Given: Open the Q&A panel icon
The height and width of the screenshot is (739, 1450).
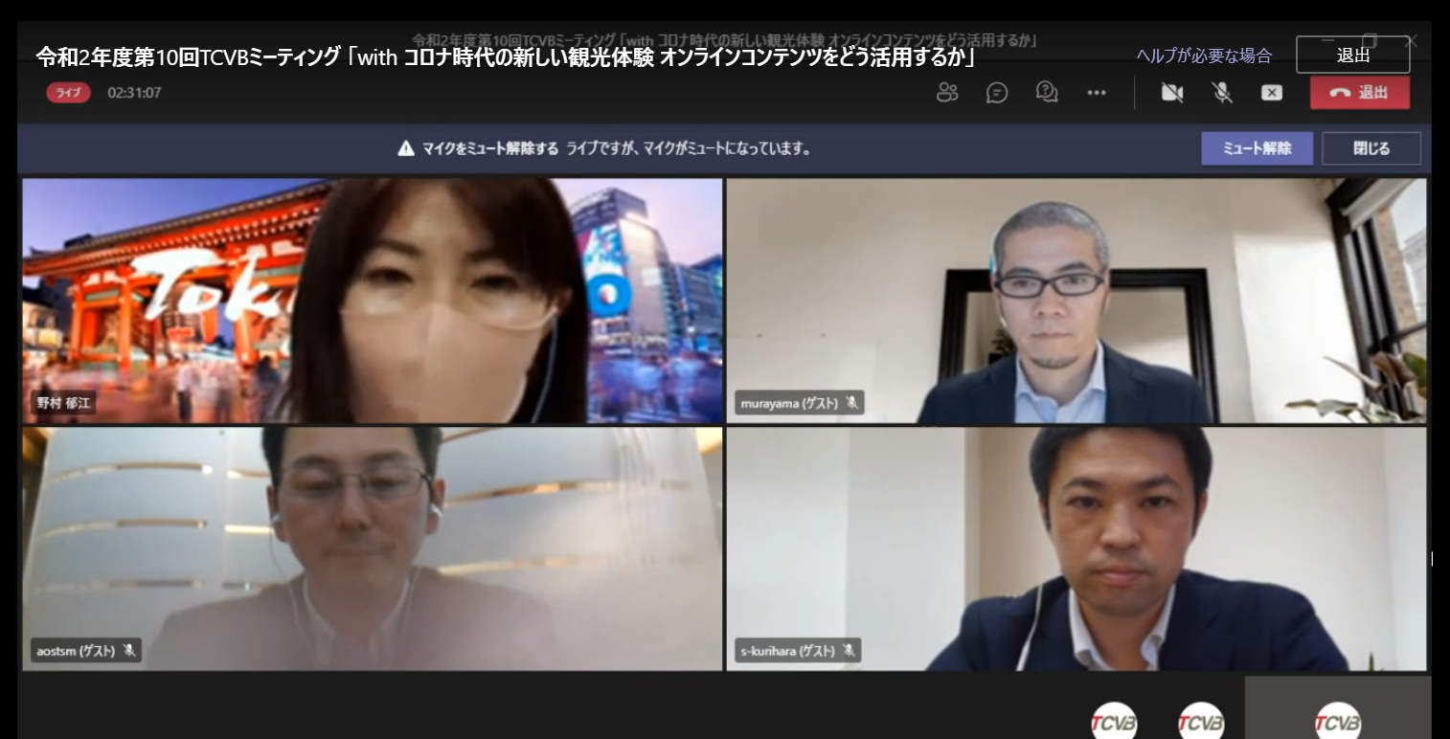Looking at the screenshot, I should click(x=1047, y=93).
